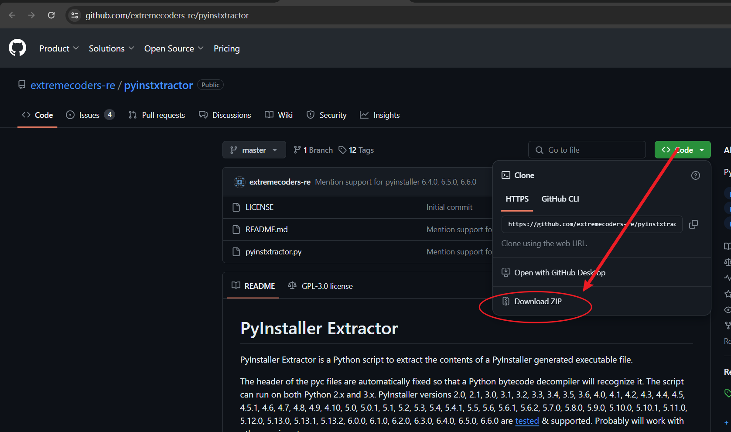Click the extremecoders-re avatar icon
The width and height of the screenshot is (731, 432).
(239, 182)
